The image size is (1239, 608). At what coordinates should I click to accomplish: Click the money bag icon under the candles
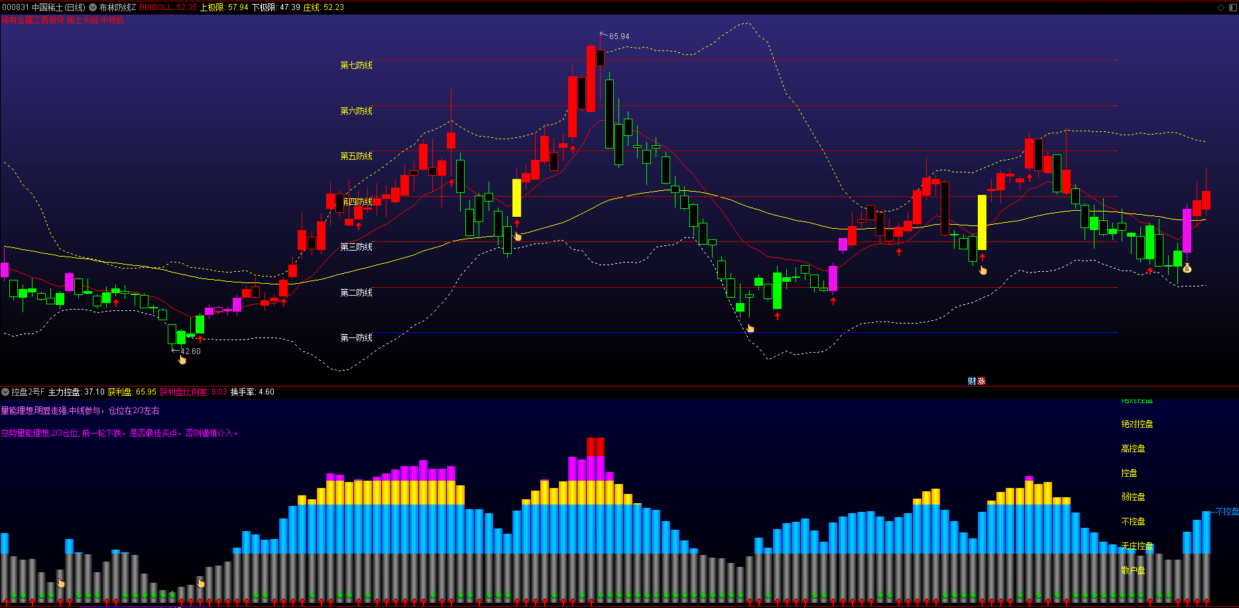pos(1187,268)
